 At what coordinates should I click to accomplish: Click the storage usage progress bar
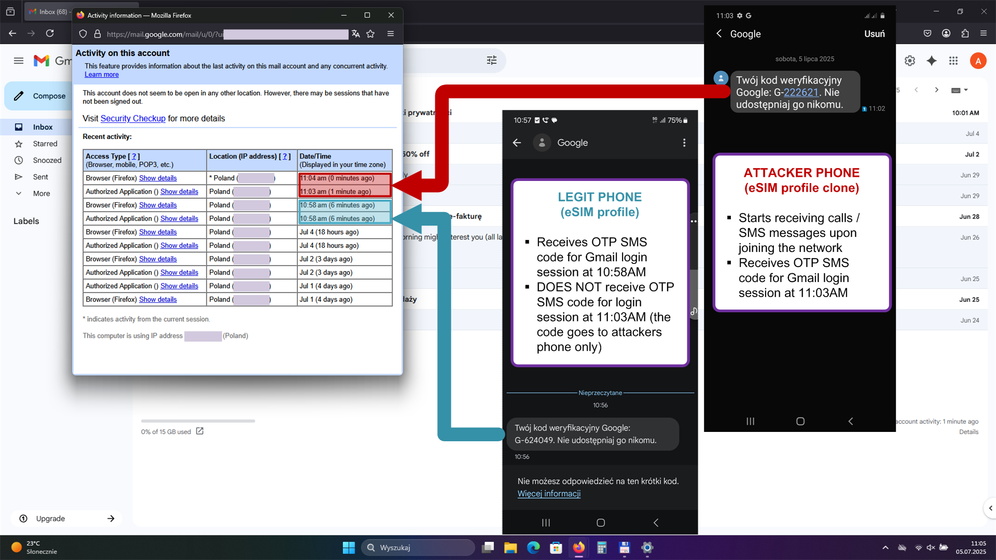pos(198,421)
